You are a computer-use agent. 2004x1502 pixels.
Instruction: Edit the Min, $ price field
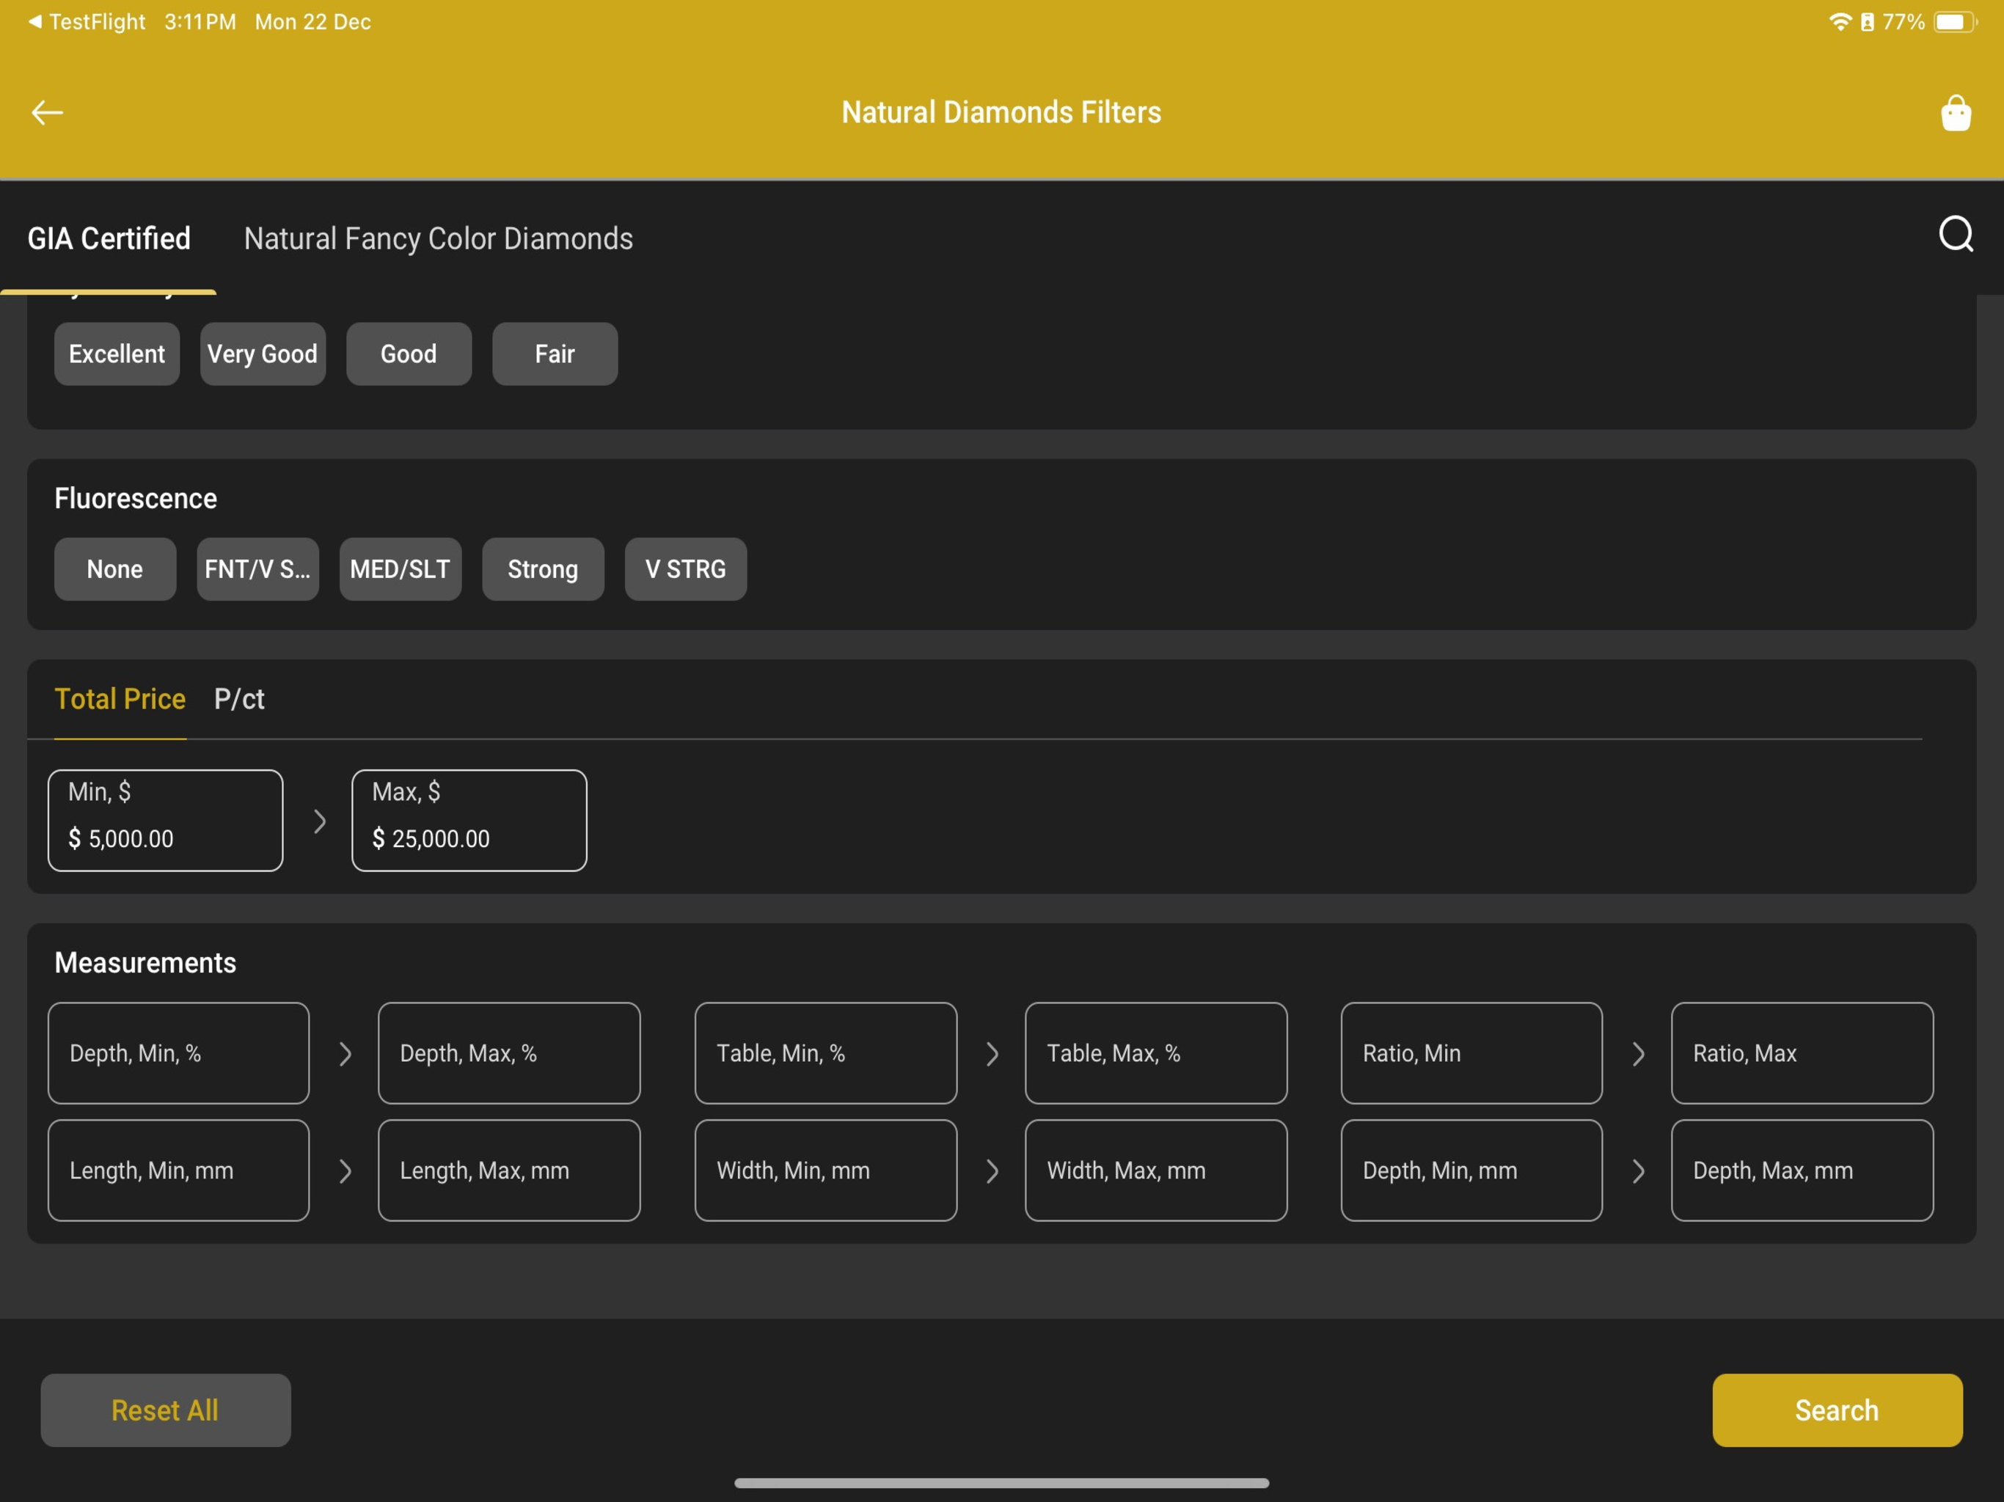[x=166, y=821]
